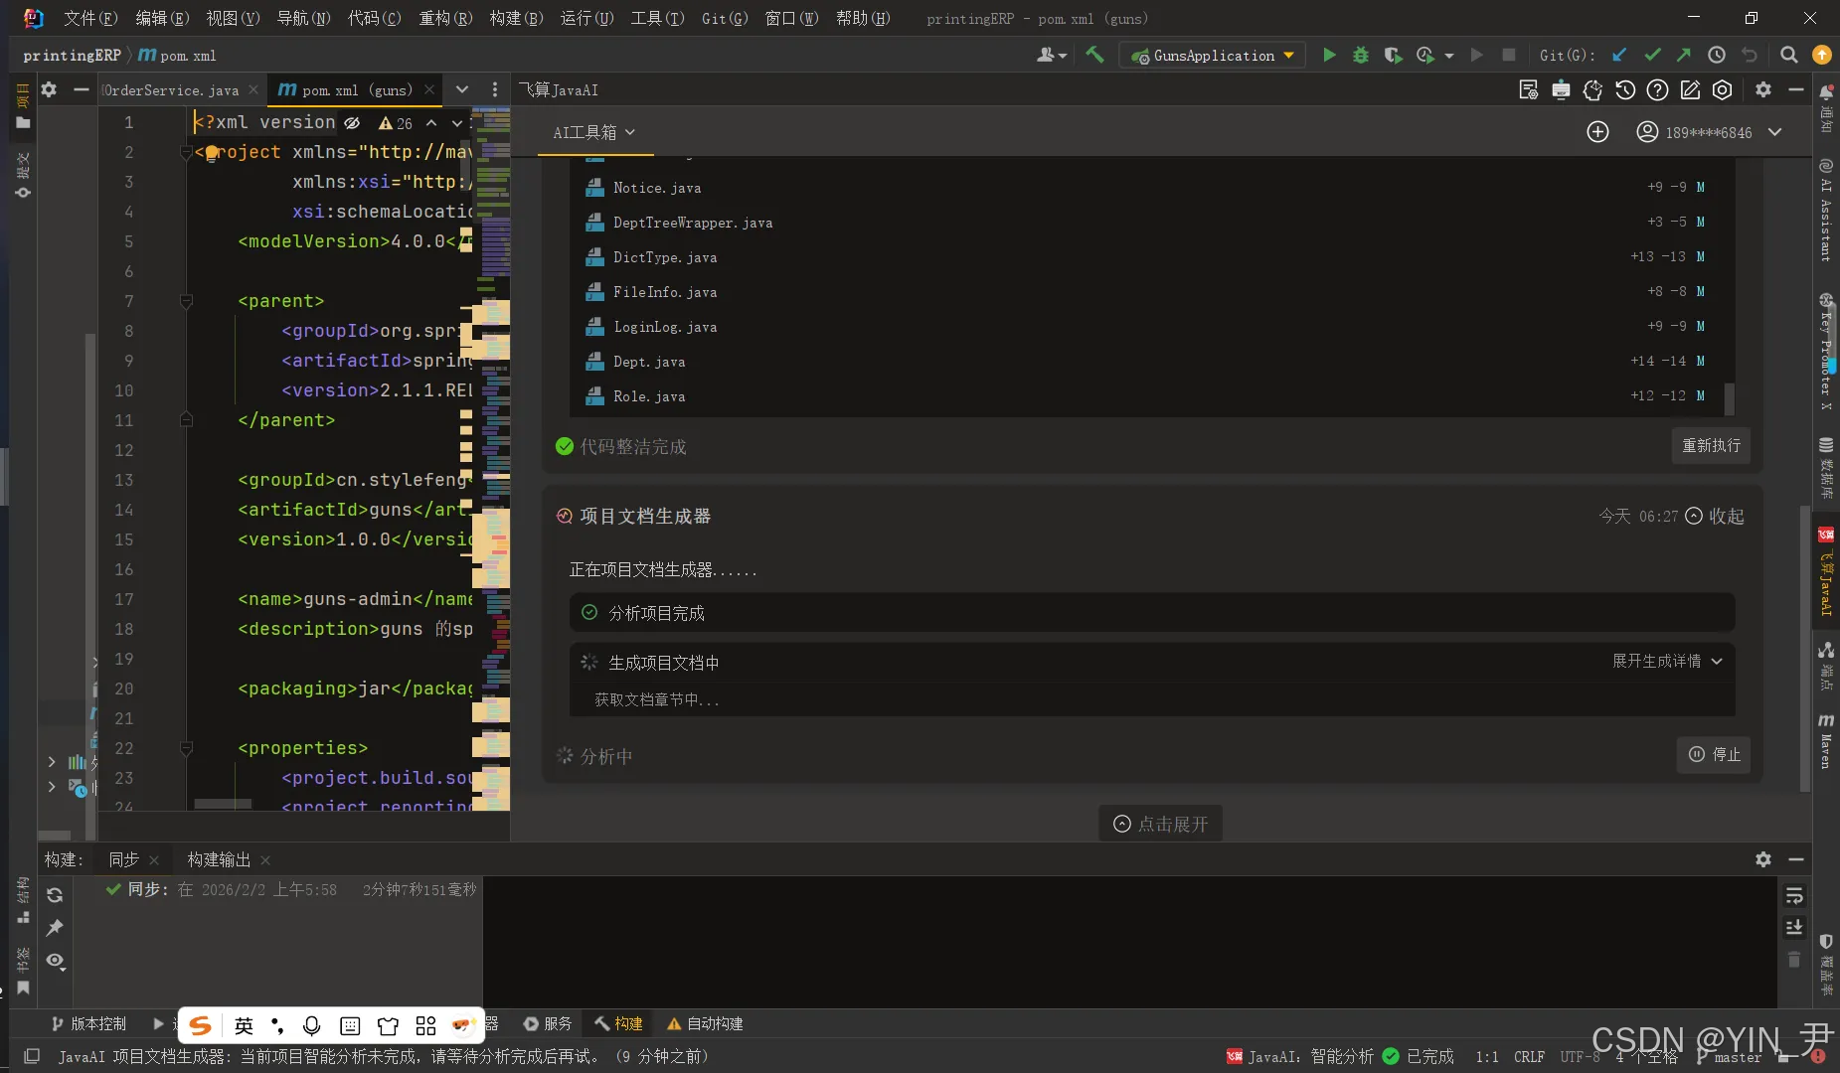Toggle soft-wrap in build output
1840x1073 pixels.
click(x=1794, y=896)
